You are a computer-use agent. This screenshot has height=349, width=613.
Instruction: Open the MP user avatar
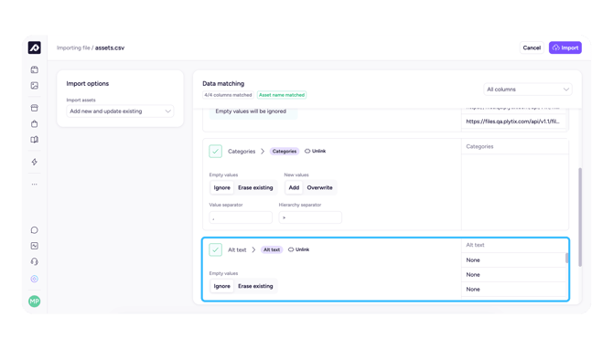(35, 301)
